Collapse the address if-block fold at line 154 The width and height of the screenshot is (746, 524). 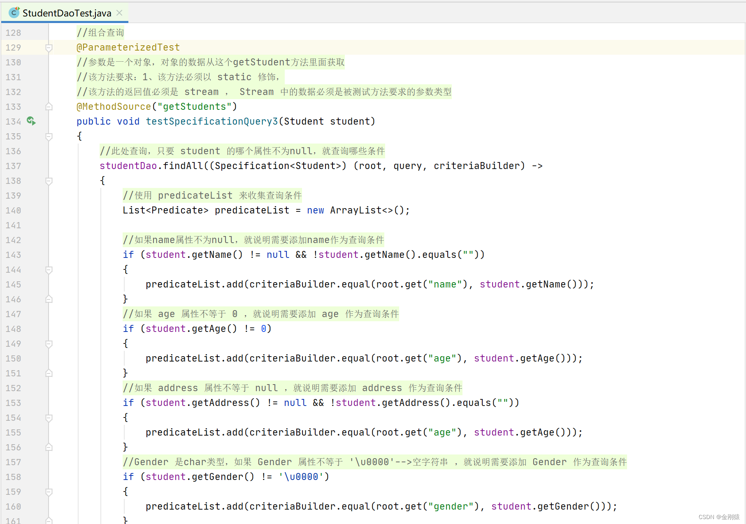point(49,418)
